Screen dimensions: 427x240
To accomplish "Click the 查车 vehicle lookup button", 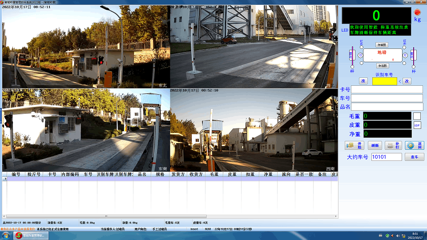I will click(414, 157).
